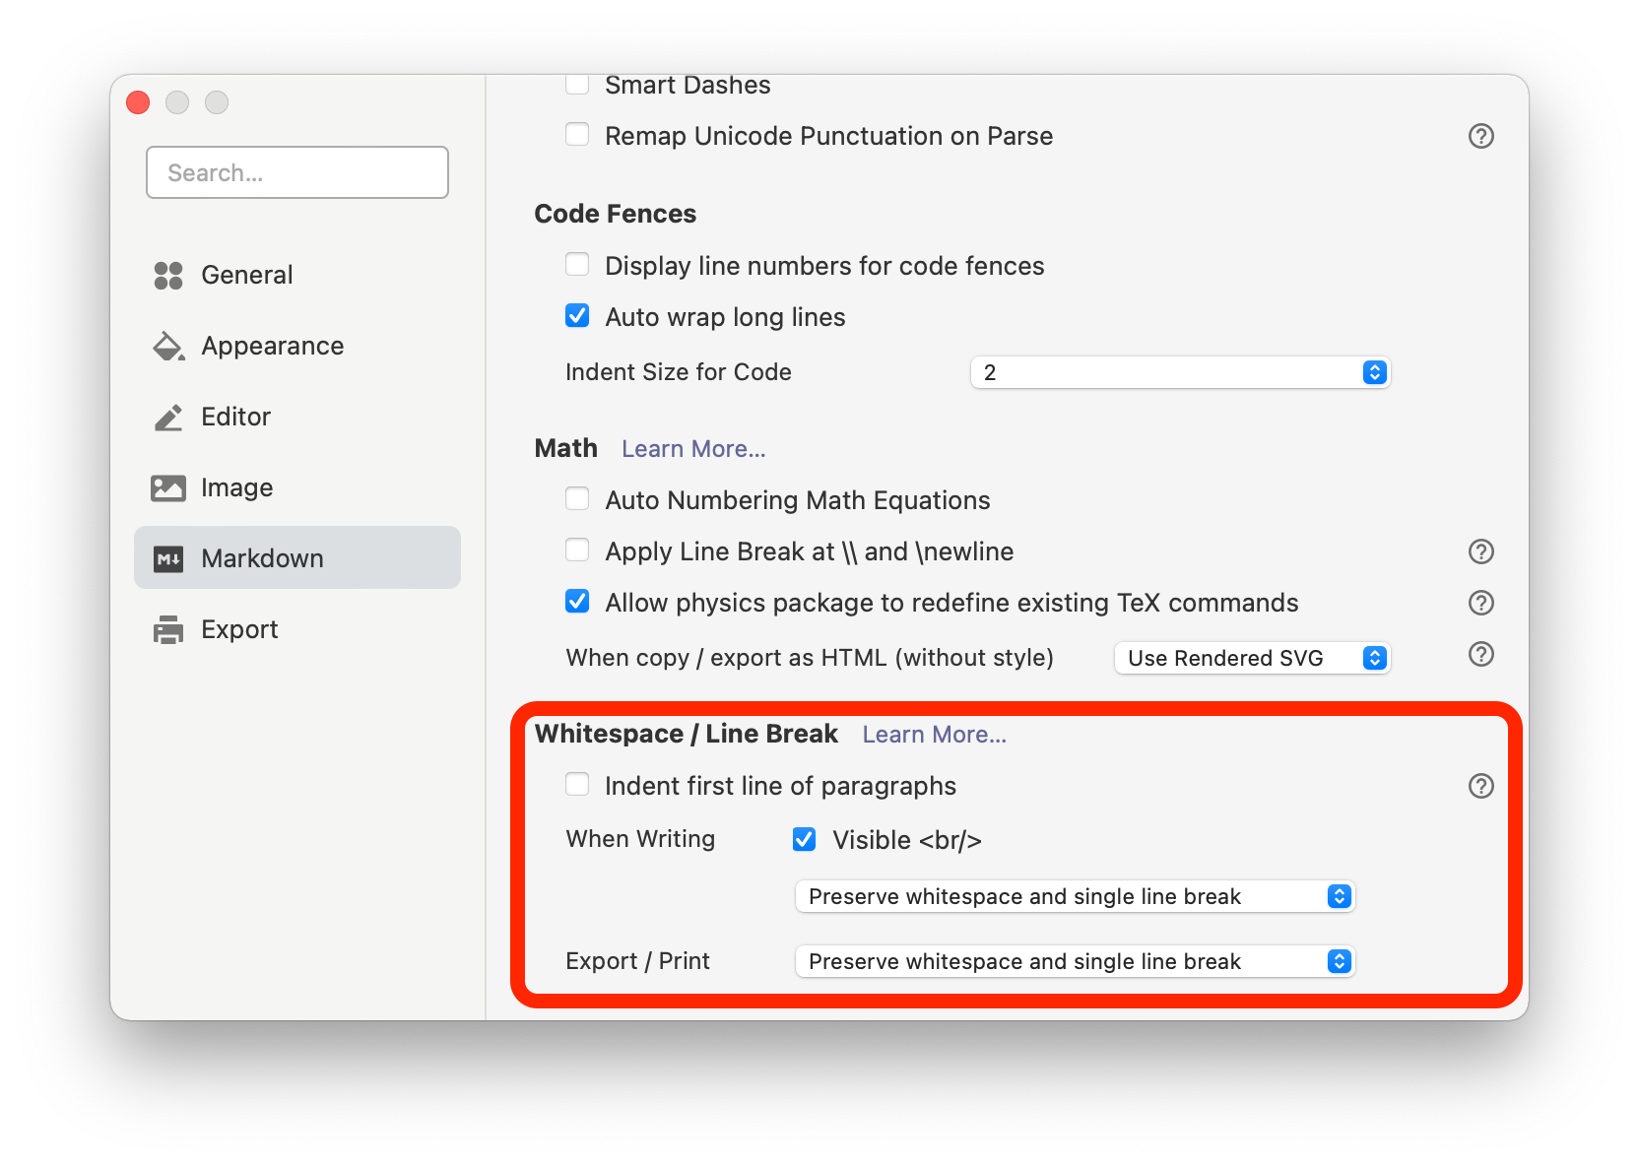The width and height of the screenshot is (1639, 1166).
Task: Open the Math Learn More link
Action: pyautogui.click(x=693, y=449)
